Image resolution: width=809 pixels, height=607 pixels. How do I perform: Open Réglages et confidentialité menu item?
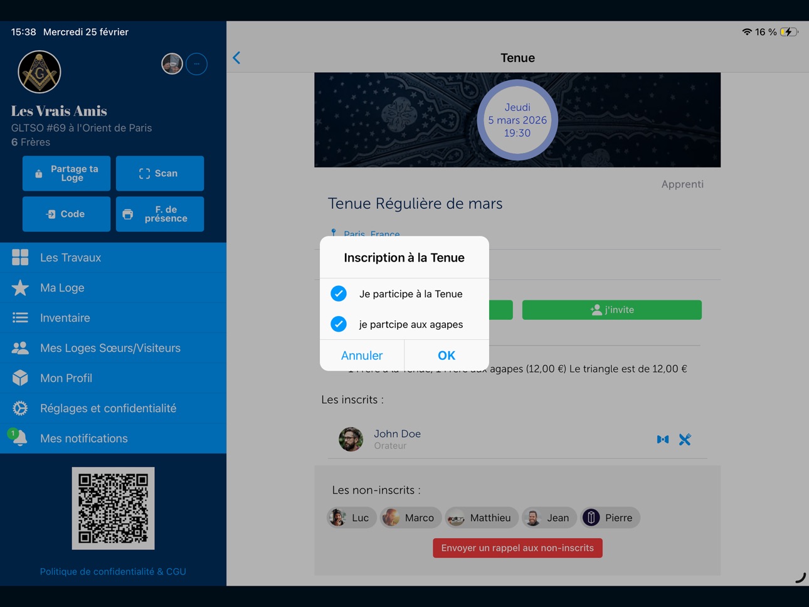pos(113,408)
